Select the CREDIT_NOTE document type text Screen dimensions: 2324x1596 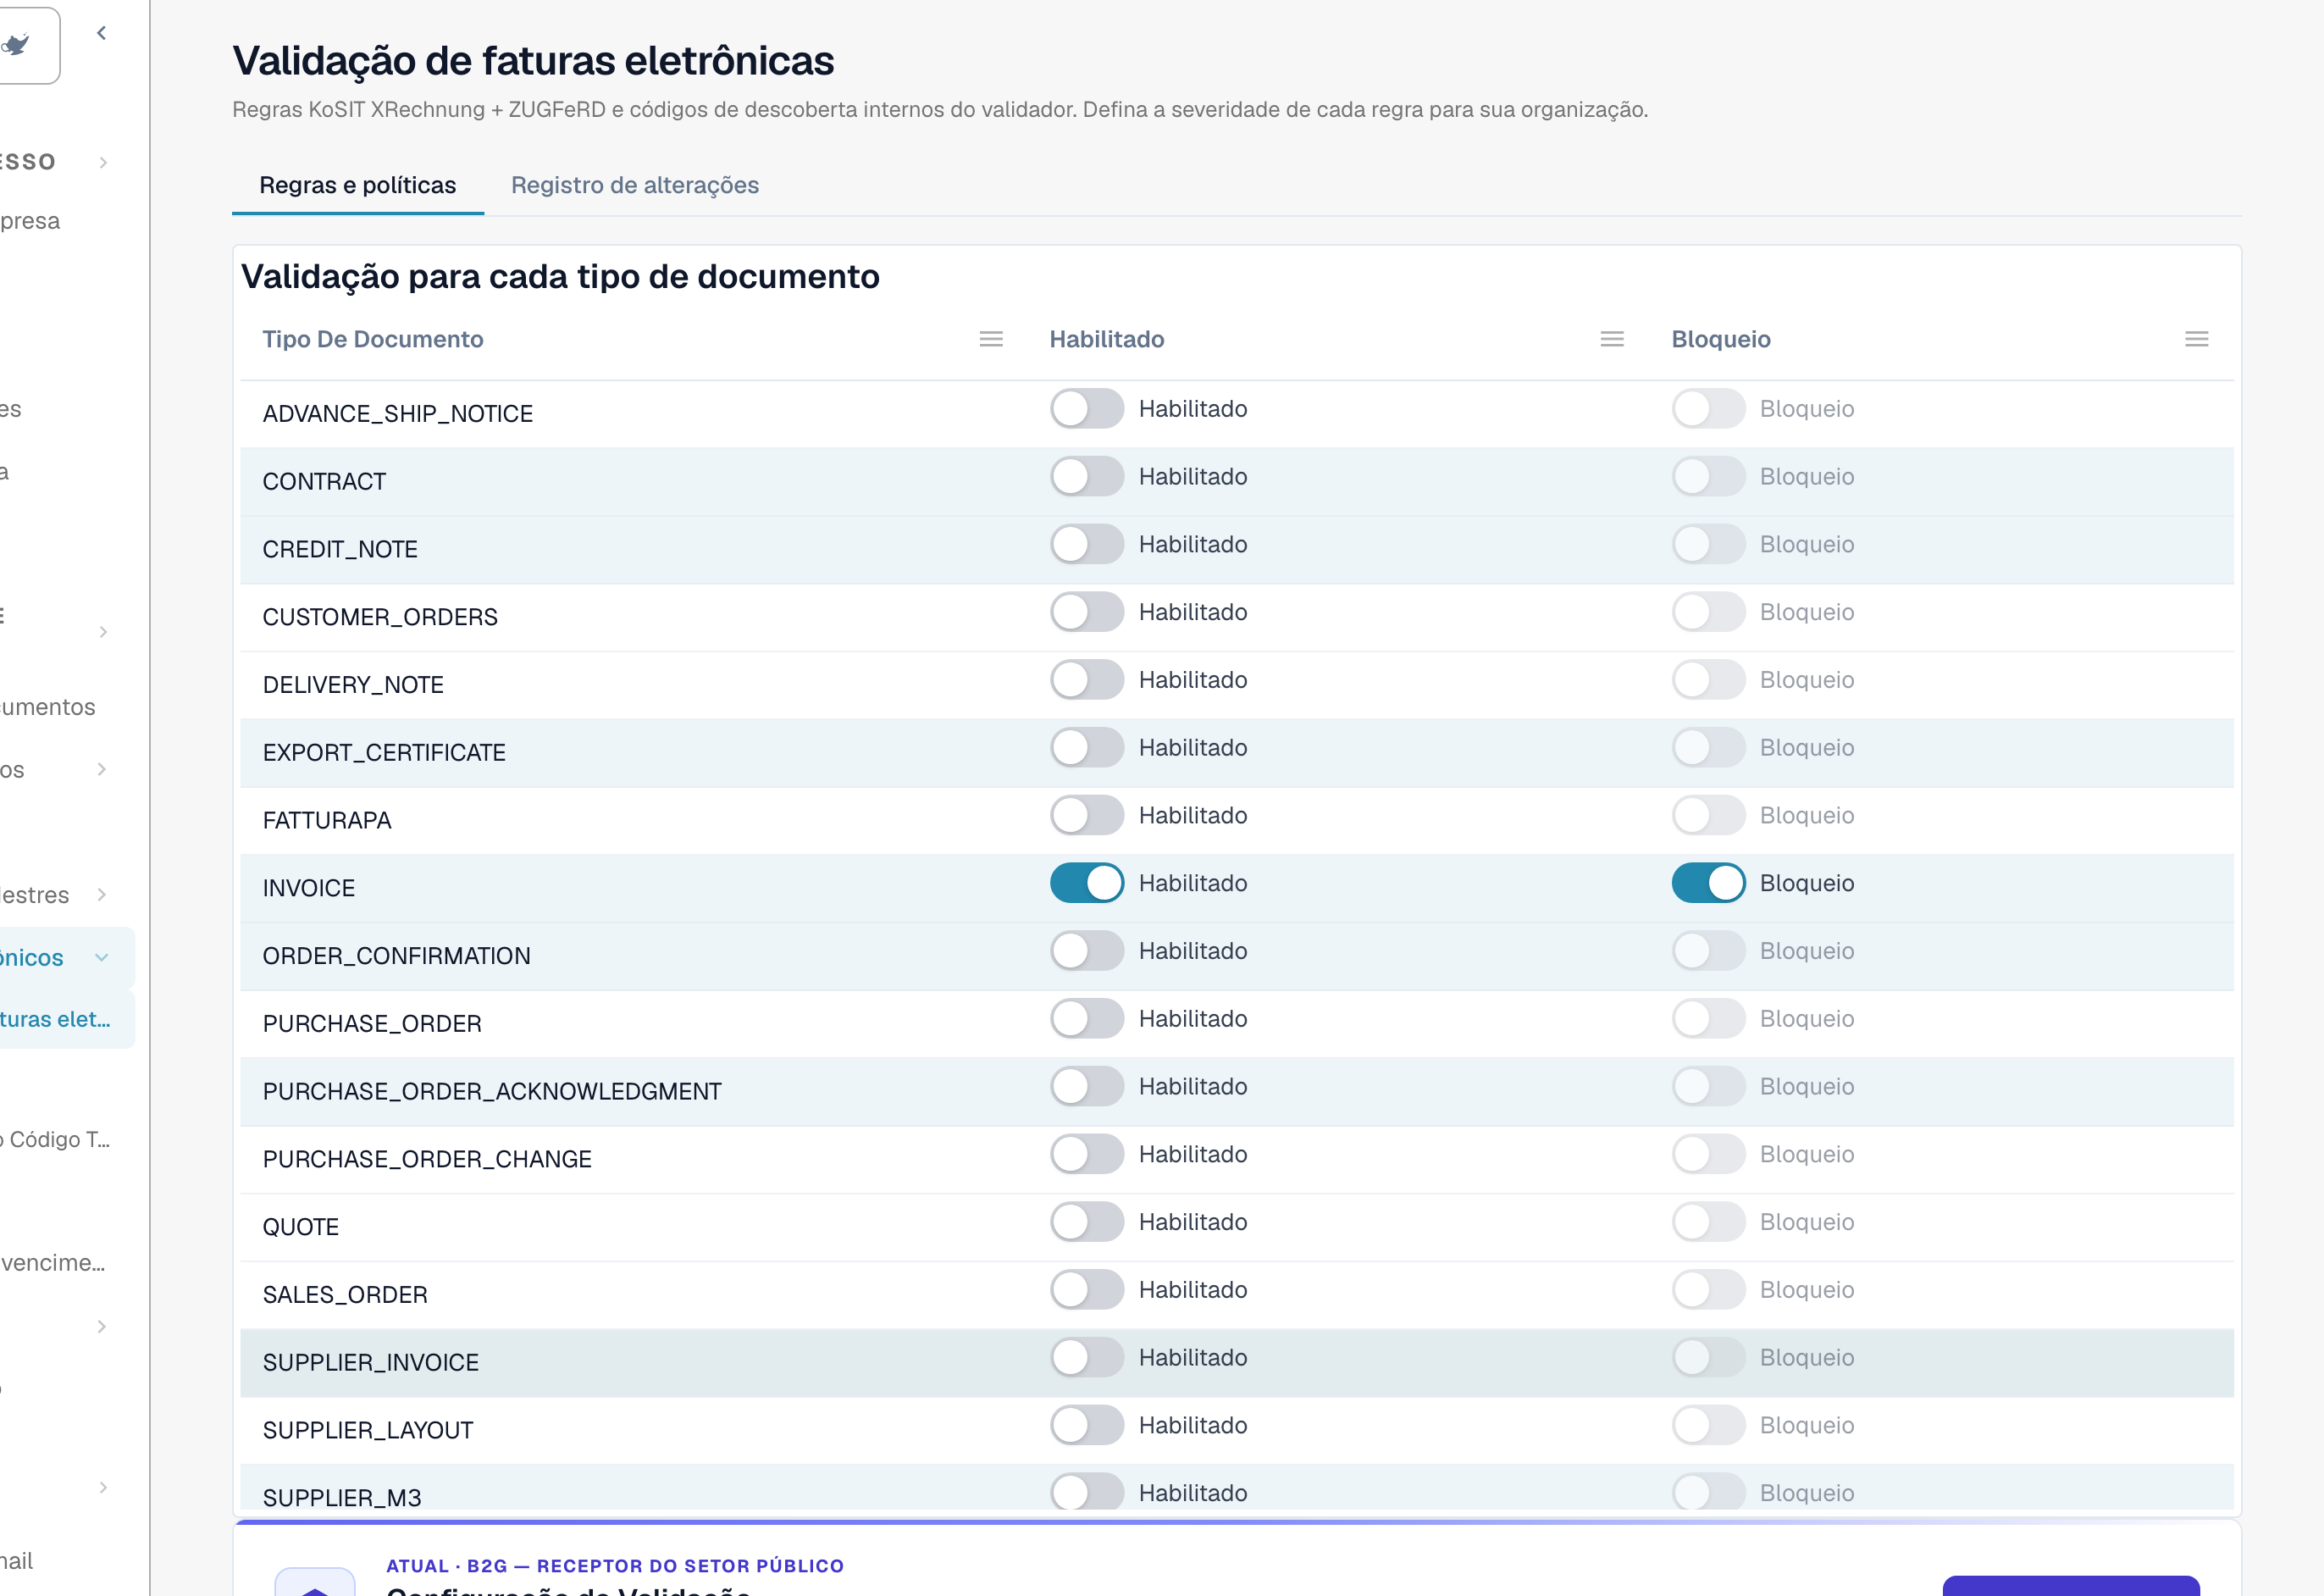[340, 550]
